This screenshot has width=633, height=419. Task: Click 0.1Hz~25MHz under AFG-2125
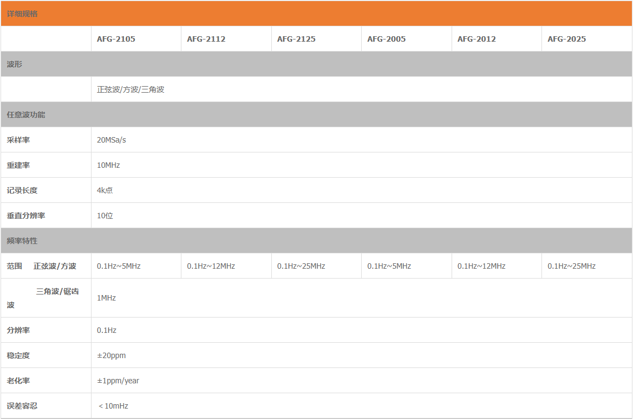[301, 267]
